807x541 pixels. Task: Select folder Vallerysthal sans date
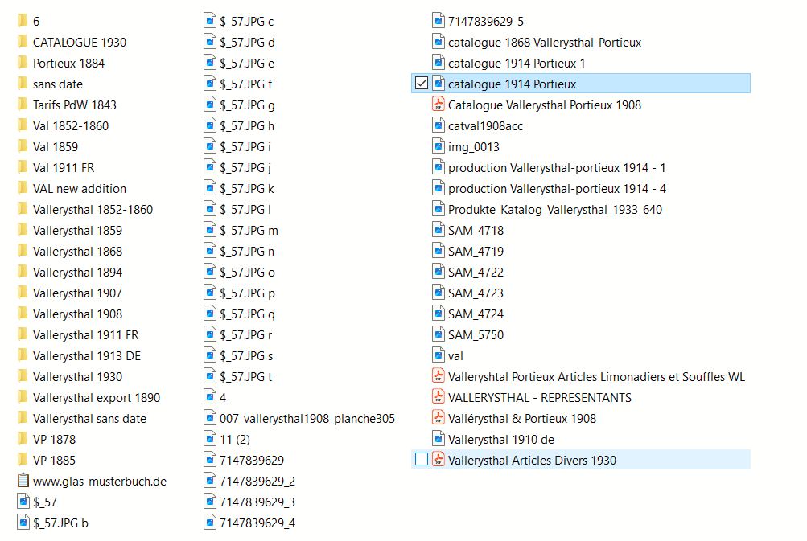(x=82, y=419)
